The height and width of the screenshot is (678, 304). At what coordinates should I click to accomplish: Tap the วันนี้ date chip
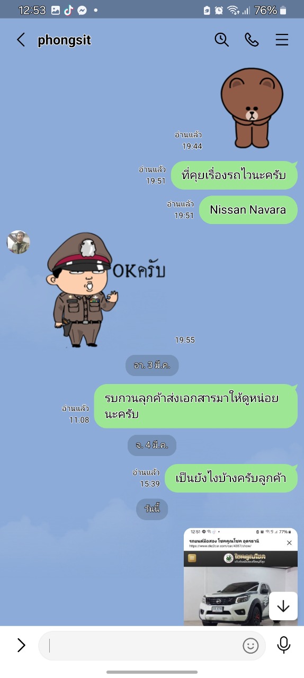click(x=152, y=509)
